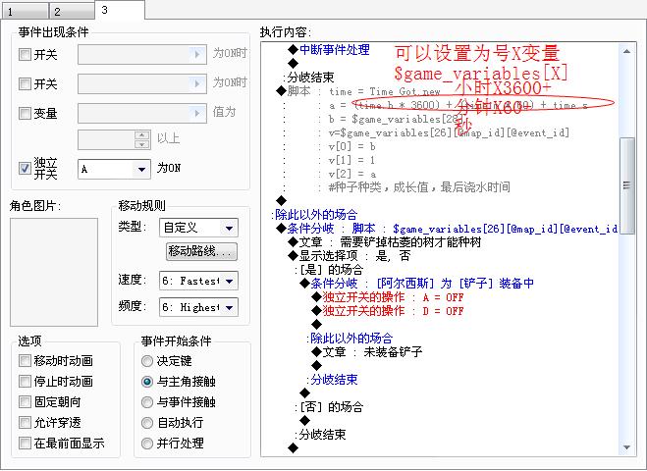647x471 pixels.
Task: Select the v[0] = b script line
Action: click(x=351, y=146)
